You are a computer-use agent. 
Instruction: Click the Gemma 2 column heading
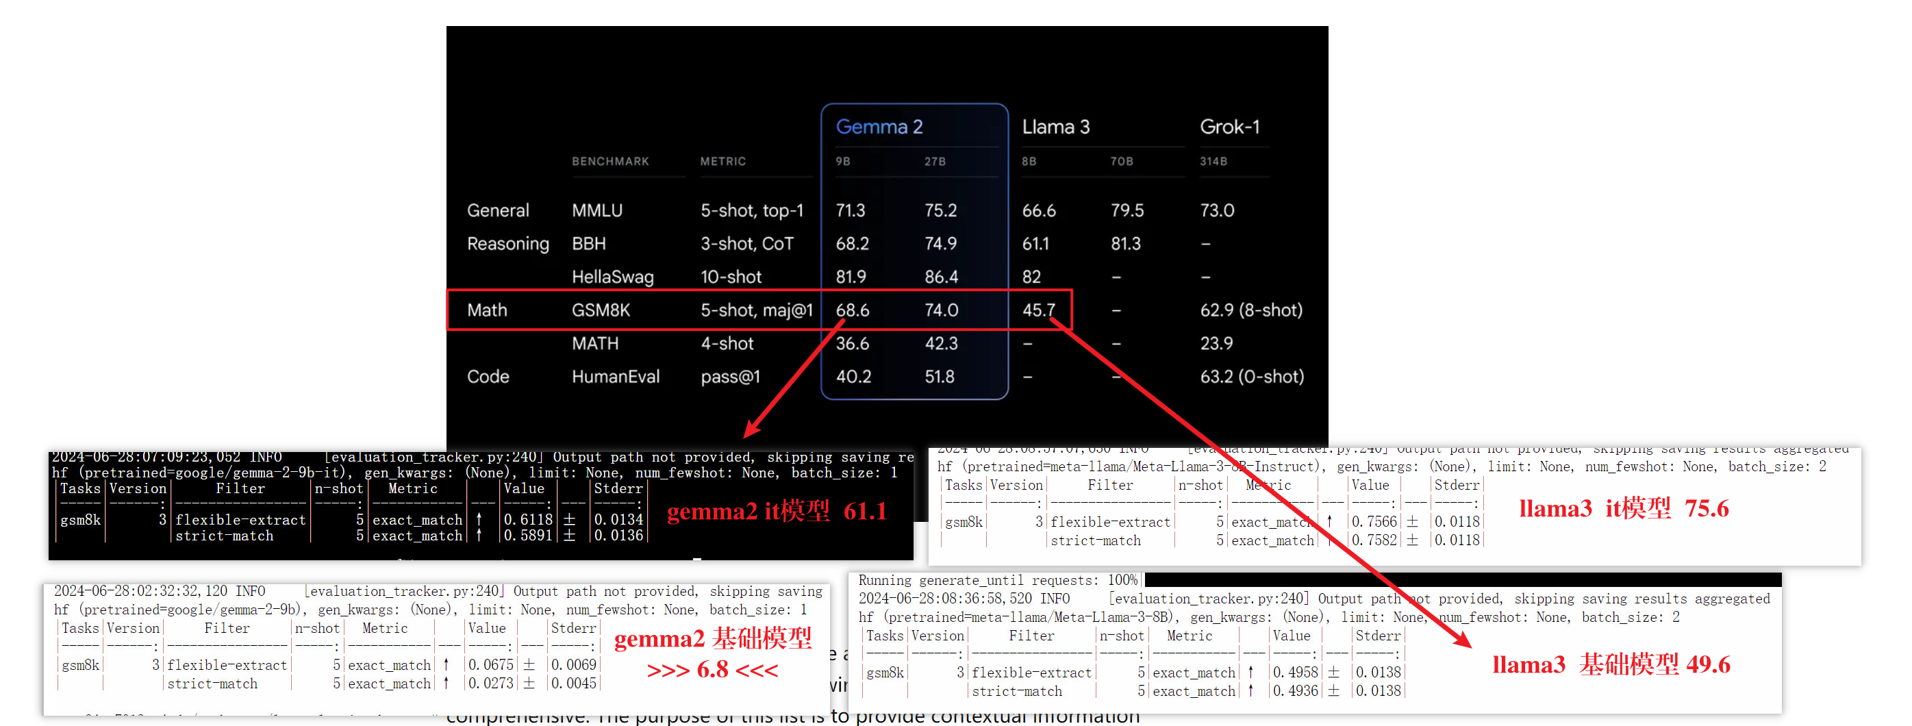click(x=879, y=127)
